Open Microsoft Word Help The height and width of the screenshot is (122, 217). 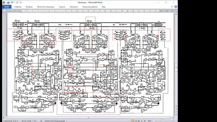tap(176, 7)
